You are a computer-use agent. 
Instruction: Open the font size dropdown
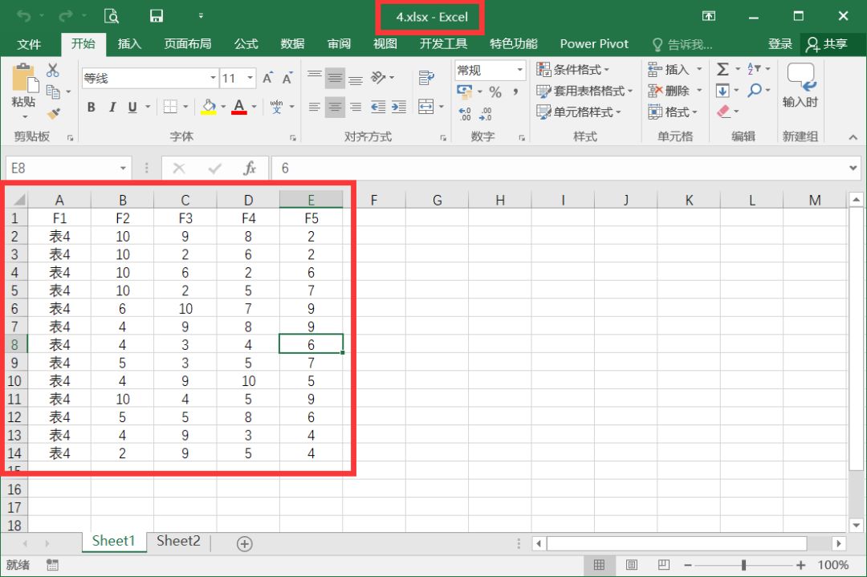(250, 78)
